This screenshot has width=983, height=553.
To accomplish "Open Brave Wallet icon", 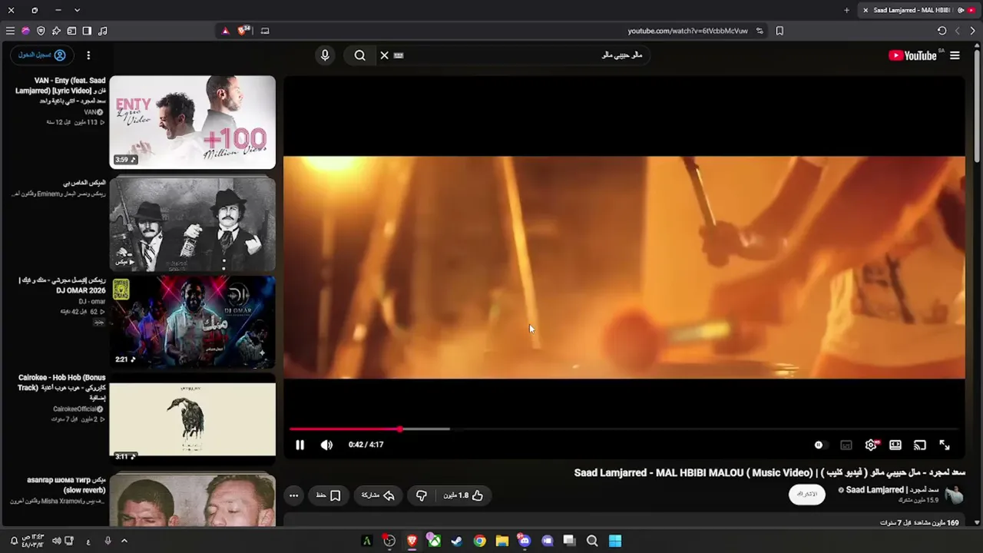I will point(71,31).
